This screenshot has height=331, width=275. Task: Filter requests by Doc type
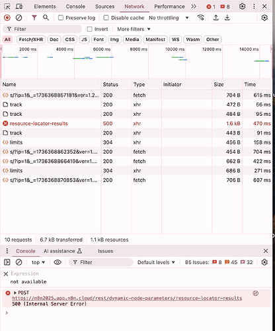54,40
